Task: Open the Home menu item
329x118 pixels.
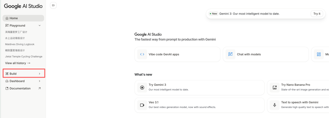Action: point(23,18)
